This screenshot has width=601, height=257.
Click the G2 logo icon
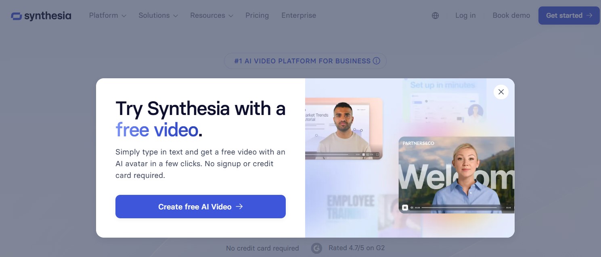[317, 248]
